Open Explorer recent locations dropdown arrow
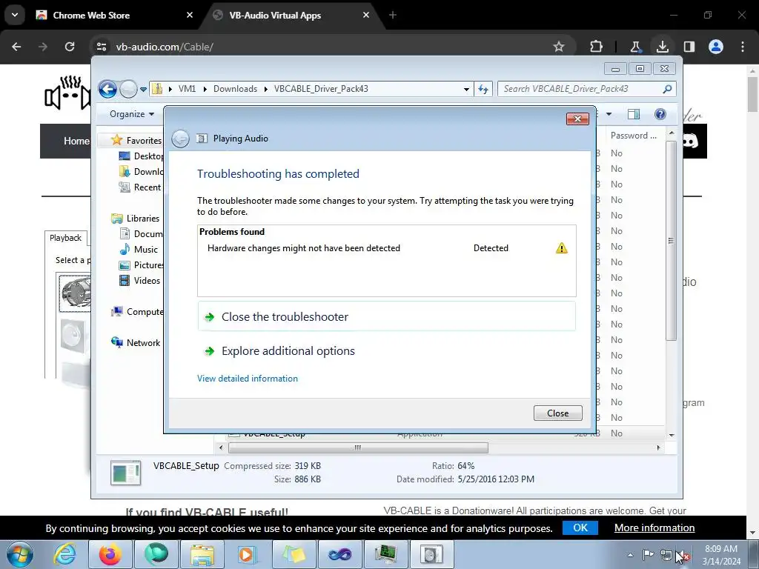 (x=143, y=90)
